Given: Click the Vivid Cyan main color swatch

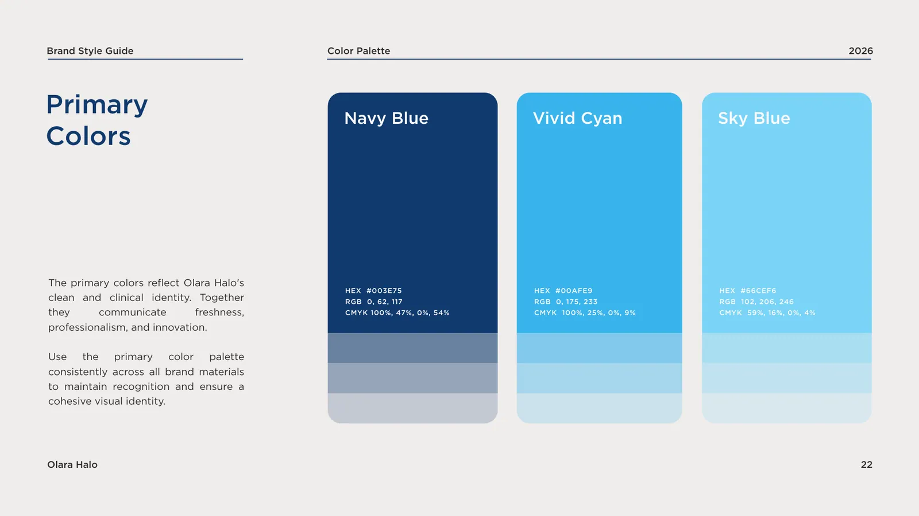Looking at the screenshot, I should tap(599, 213).
